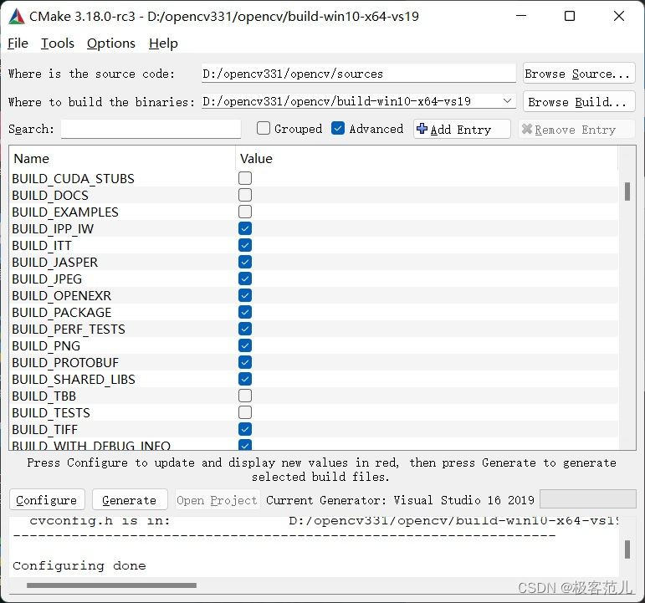Enable BUILD_TESTS checkbox
The height and width of the screenshot is (603, 645).
(245, 412)
